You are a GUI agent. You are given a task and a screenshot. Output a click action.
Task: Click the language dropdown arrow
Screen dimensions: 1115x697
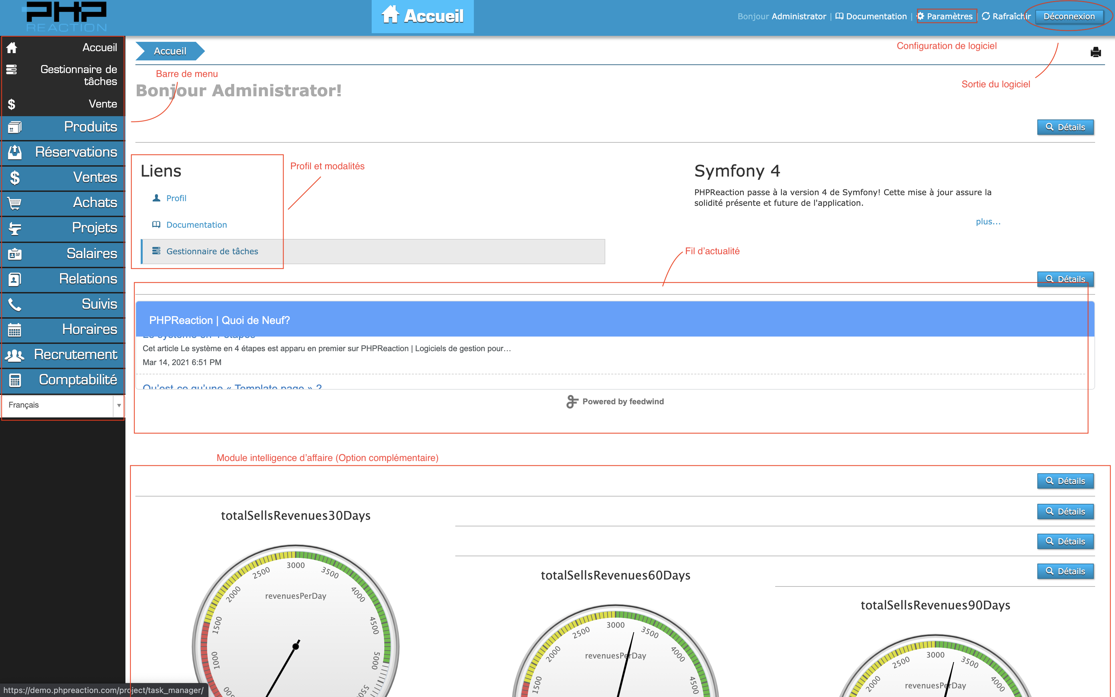click(119, 405)
